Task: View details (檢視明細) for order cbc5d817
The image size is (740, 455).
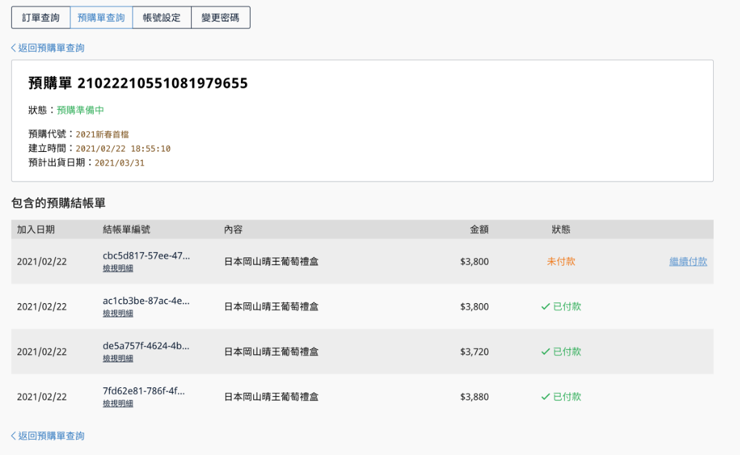Action: pos(118,269)
